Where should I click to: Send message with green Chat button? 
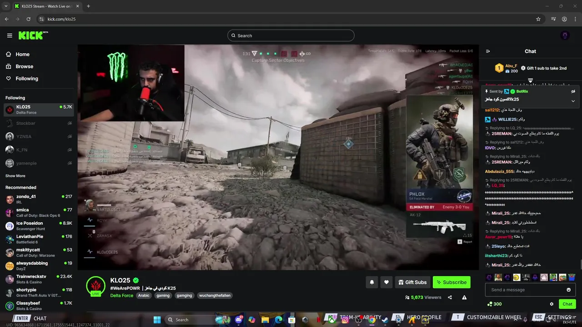567,304
